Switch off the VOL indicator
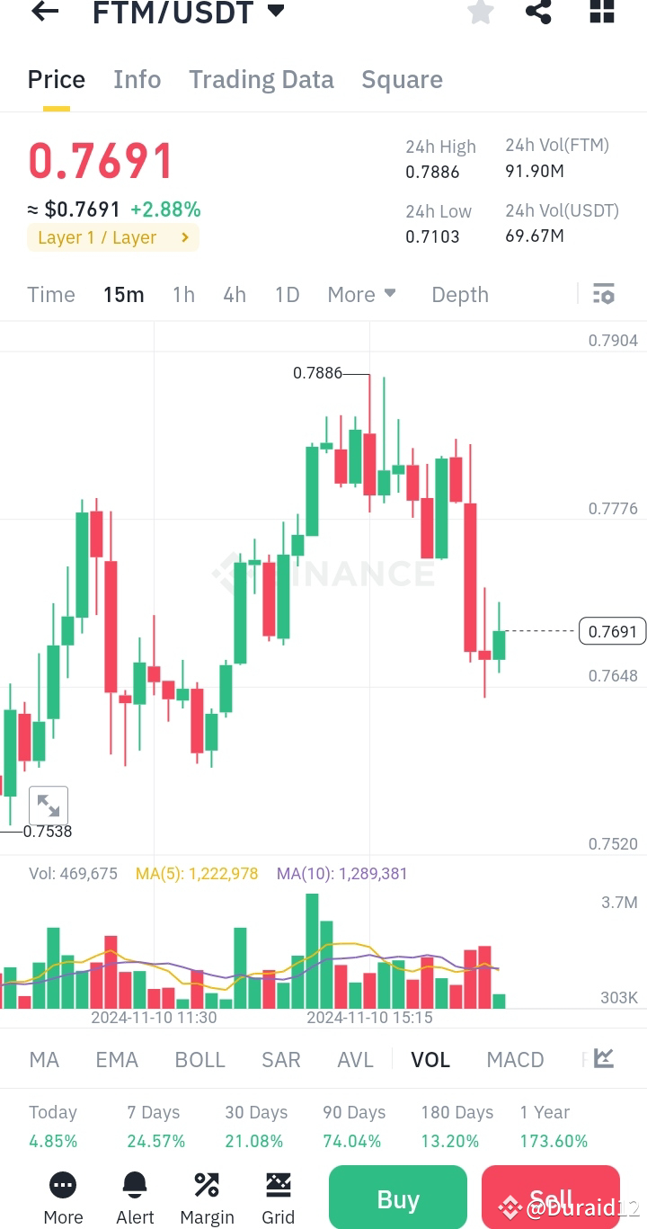This screenshot has width=647, height=1229. pyautogui.click(x=430, y=1059)
